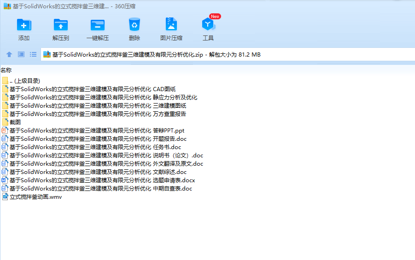
Task: Switch to the list view mode button
Action: [x=33, y=54]
